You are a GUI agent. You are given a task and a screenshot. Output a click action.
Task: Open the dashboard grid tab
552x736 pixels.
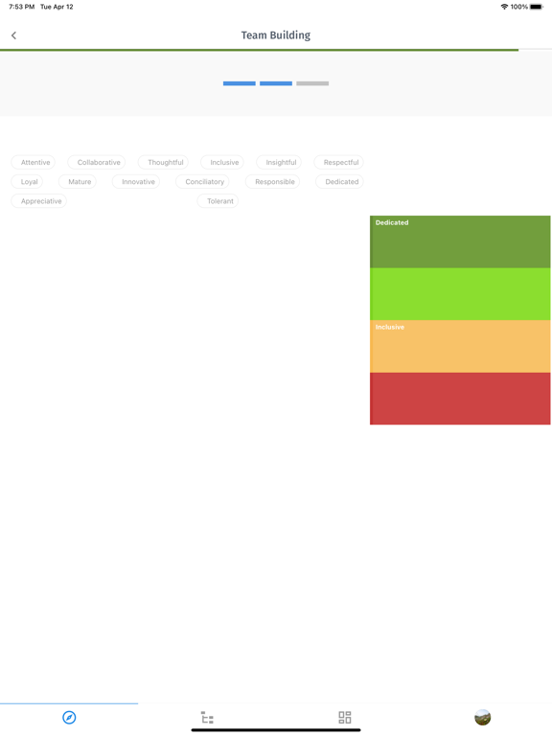tap(345, 717)
